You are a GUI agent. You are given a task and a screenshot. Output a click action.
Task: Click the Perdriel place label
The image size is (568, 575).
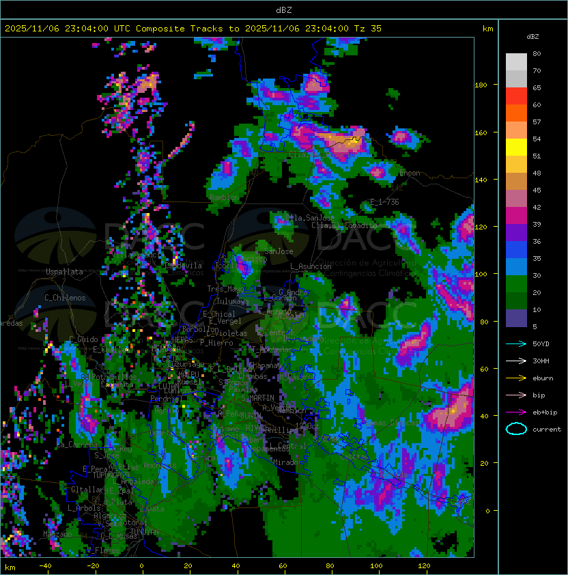point(167,398)
